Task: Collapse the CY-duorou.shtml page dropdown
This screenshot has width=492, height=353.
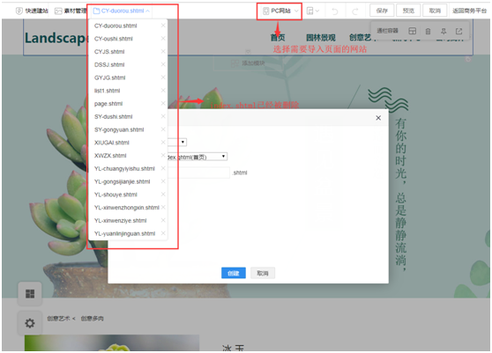Action: [122, 11]
